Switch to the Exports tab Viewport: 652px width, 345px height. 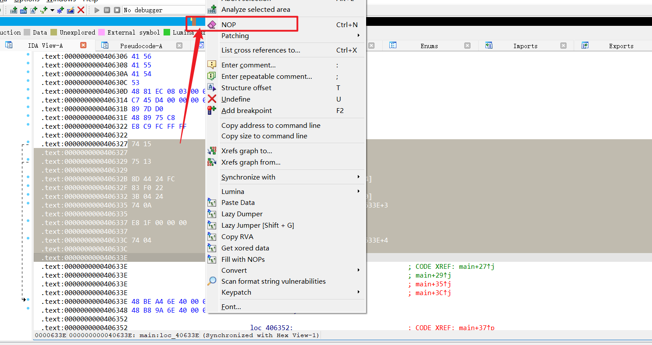click(621, 46)
